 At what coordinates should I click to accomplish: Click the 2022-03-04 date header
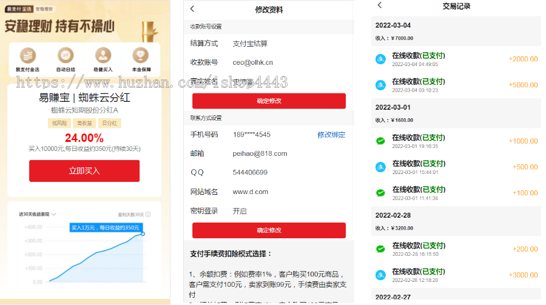pyautogui.click(x=393, y=25)
